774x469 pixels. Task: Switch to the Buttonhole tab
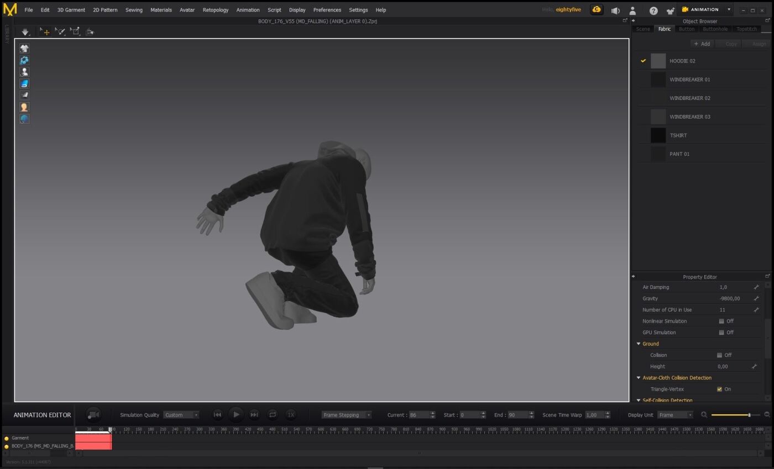(x=715, y=29)
